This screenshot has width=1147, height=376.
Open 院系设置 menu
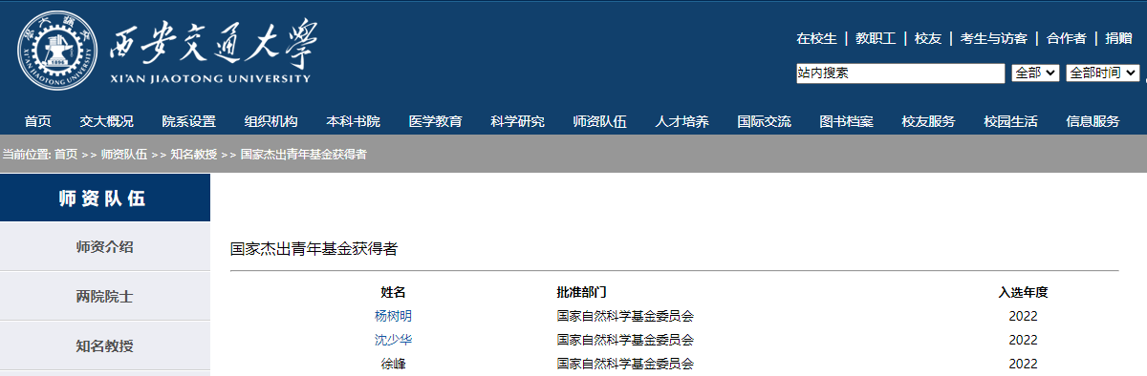(188, 121)
